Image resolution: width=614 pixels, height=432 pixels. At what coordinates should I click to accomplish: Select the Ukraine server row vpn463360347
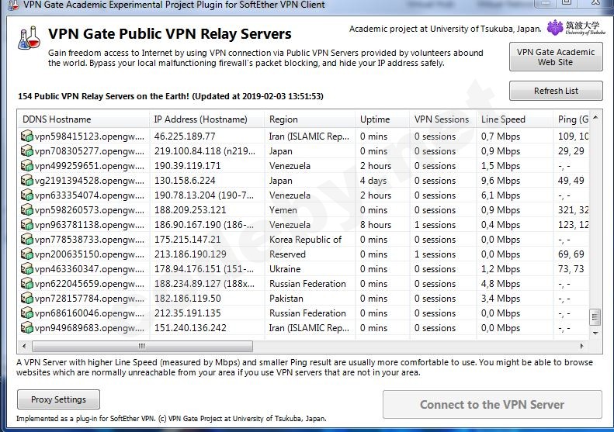(85, 269)
